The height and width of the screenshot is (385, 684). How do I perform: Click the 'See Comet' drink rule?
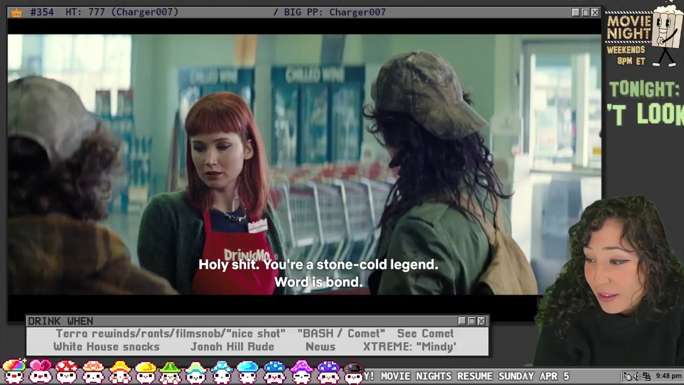coord(425,334)
